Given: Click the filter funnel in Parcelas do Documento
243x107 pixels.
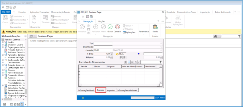Looking at the screenshot, I should 161,62.
